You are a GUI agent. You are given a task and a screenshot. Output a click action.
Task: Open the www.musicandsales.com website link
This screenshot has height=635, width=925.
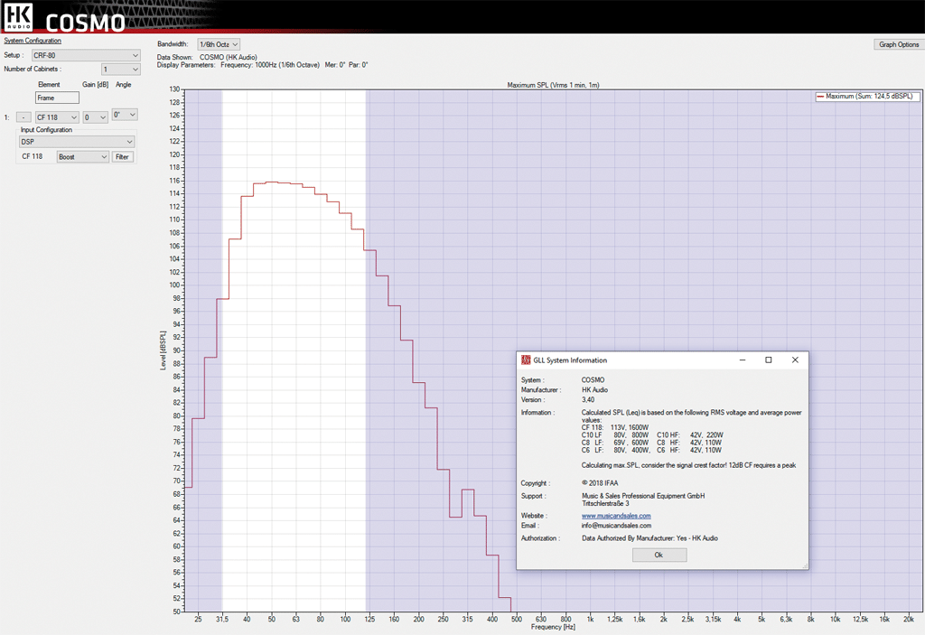[x=616, y=516]
